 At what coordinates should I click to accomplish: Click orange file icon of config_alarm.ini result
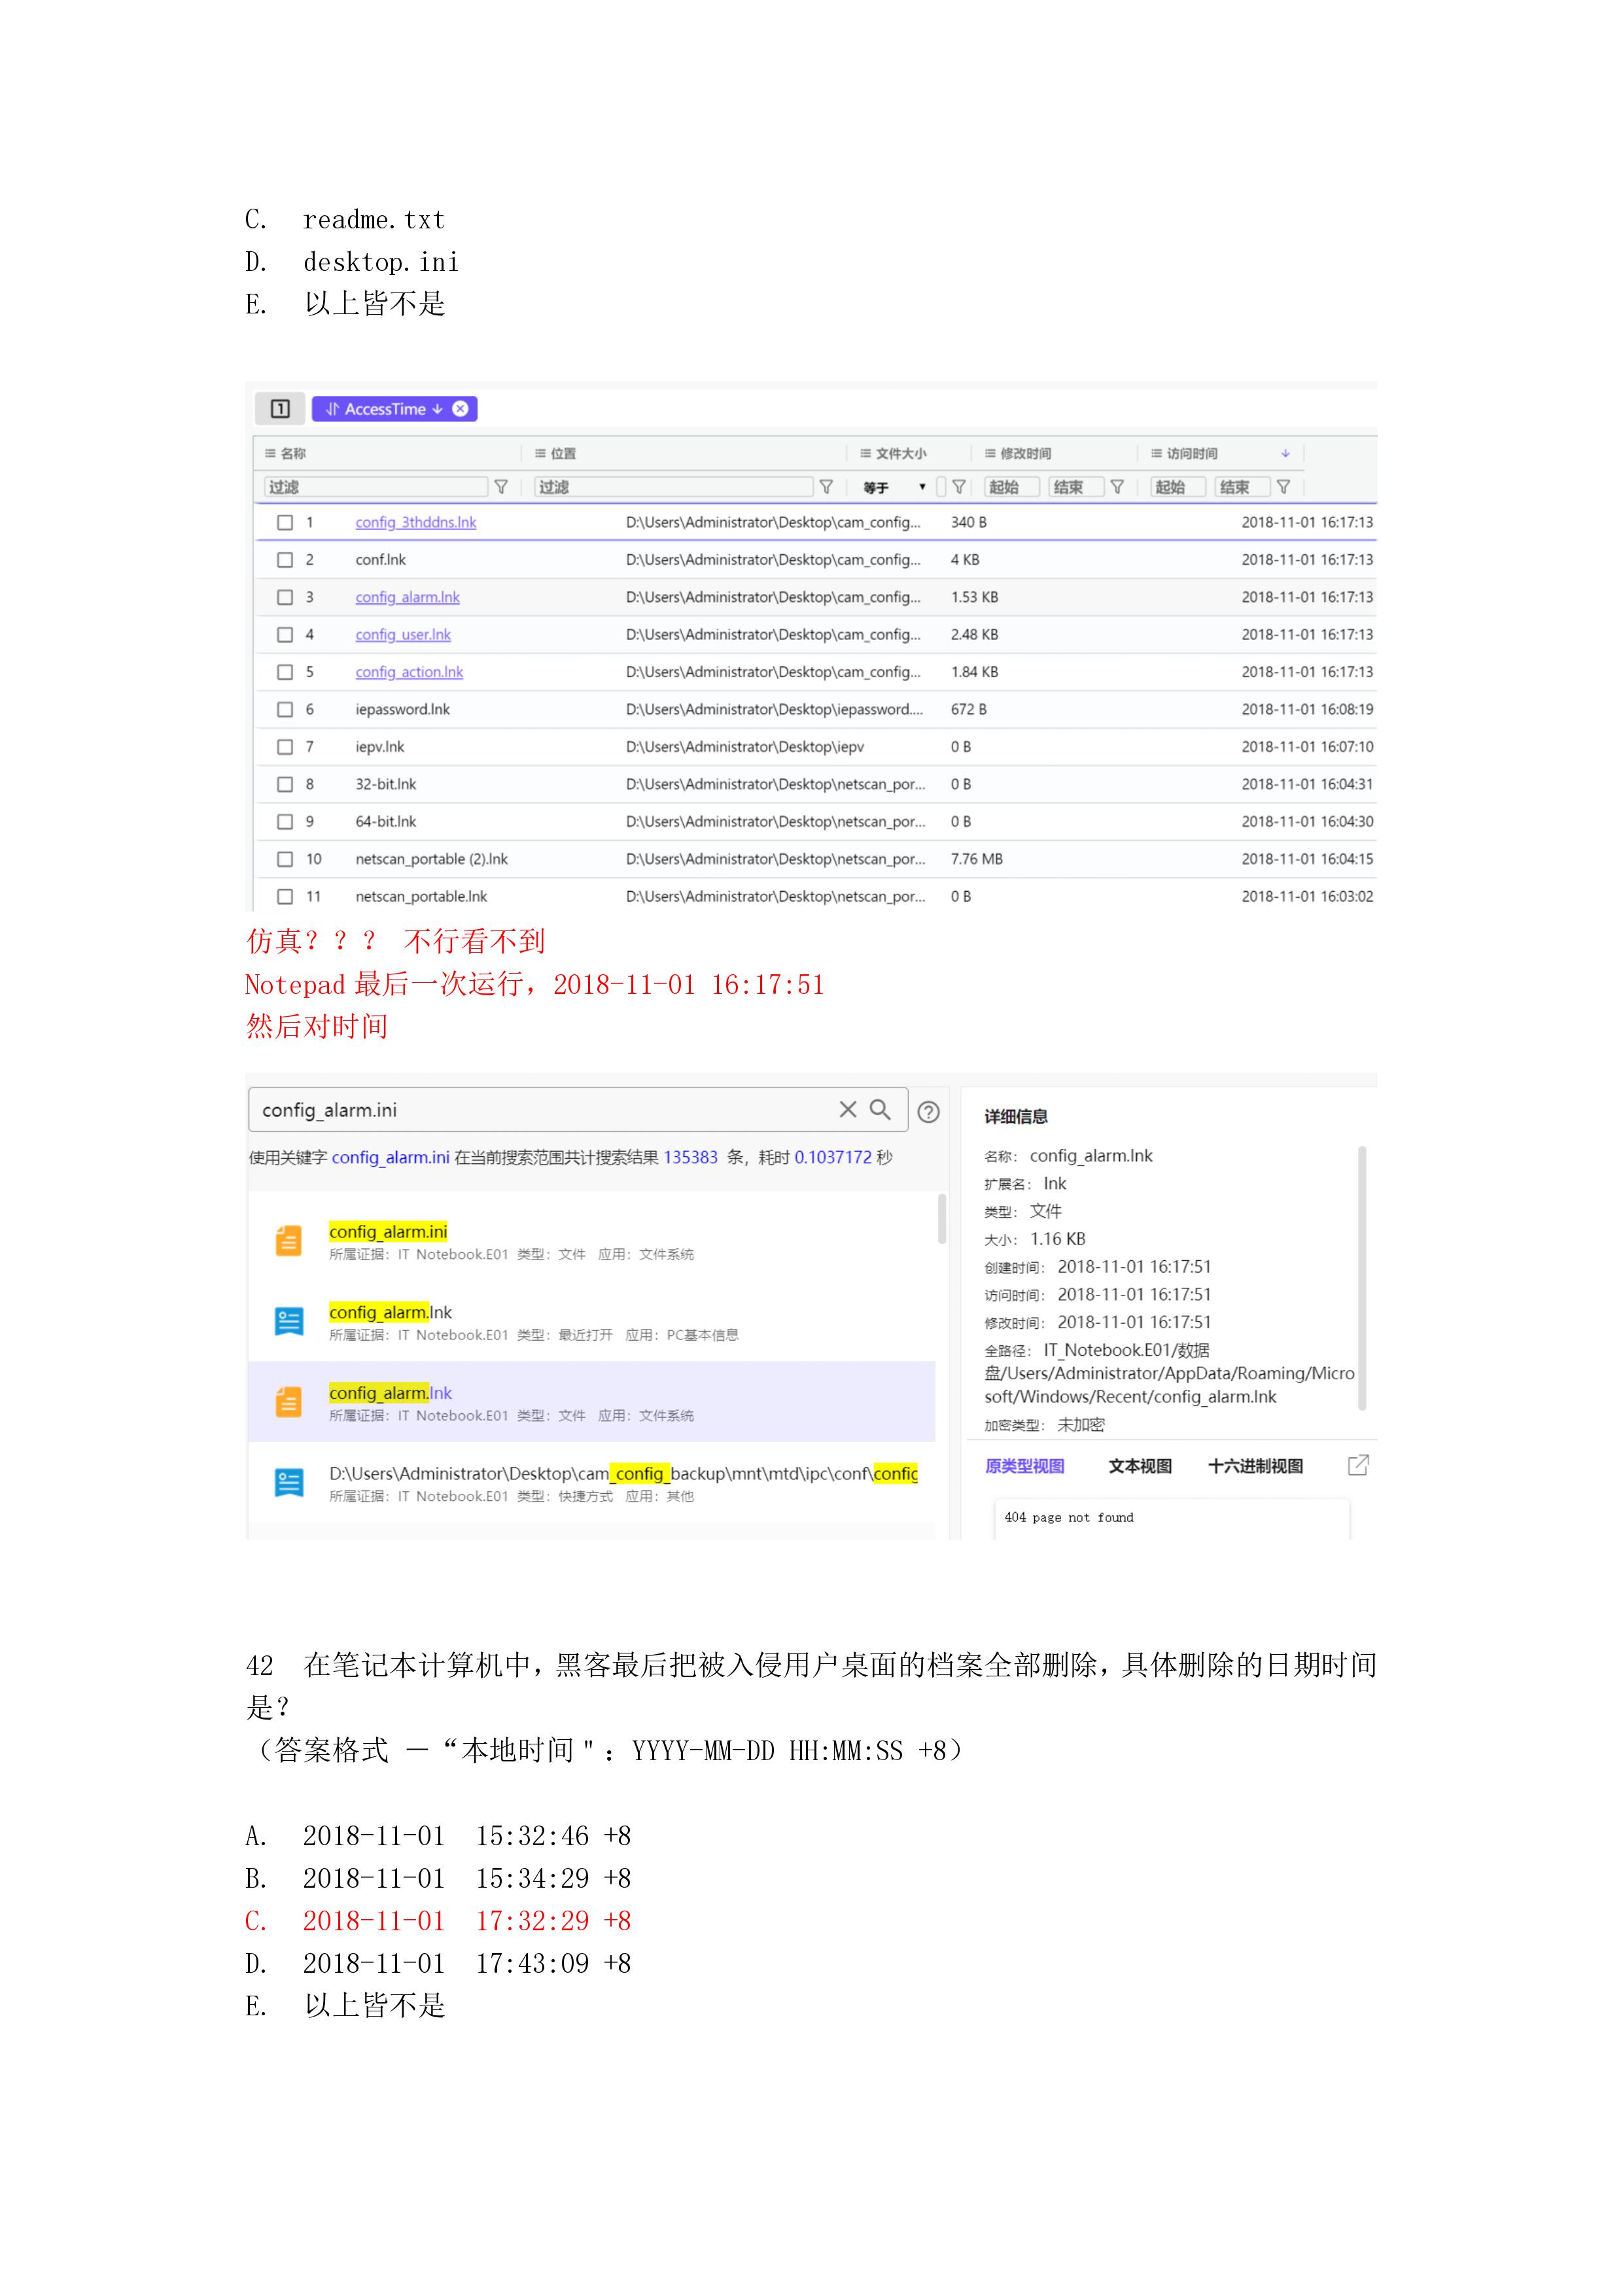pyautogui.click(x=289, y=1241)
